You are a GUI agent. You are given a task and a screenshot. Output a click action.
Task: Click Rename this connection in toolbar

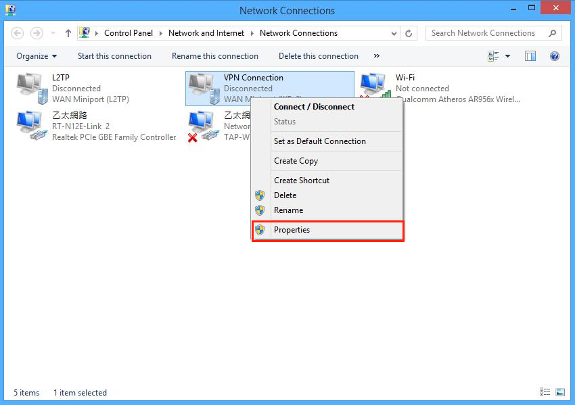click(215, 56)
